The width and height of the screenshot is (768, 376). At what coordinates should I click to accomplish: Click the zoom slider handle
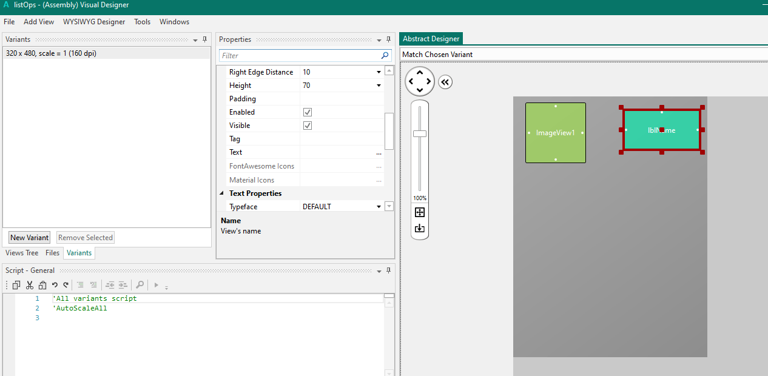tap(420, 133)
